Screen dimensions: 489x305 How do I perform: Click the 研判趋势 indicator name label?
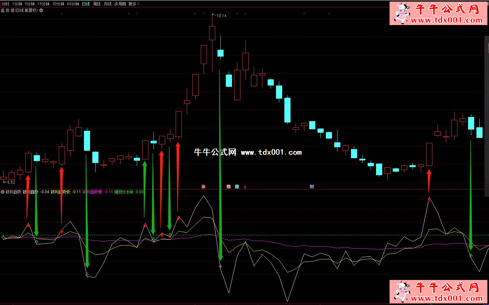13,192
